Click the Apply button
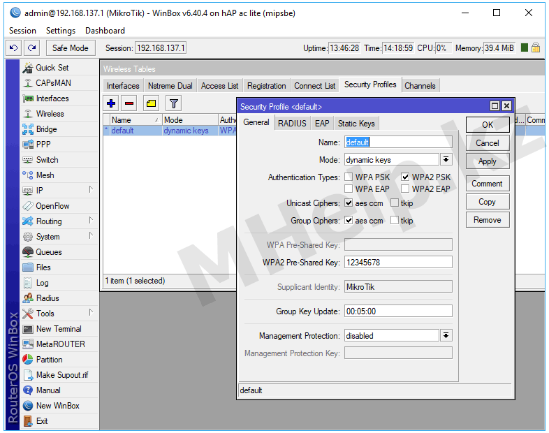This screenshot has width=549, height=433. [x=488, y=161]
